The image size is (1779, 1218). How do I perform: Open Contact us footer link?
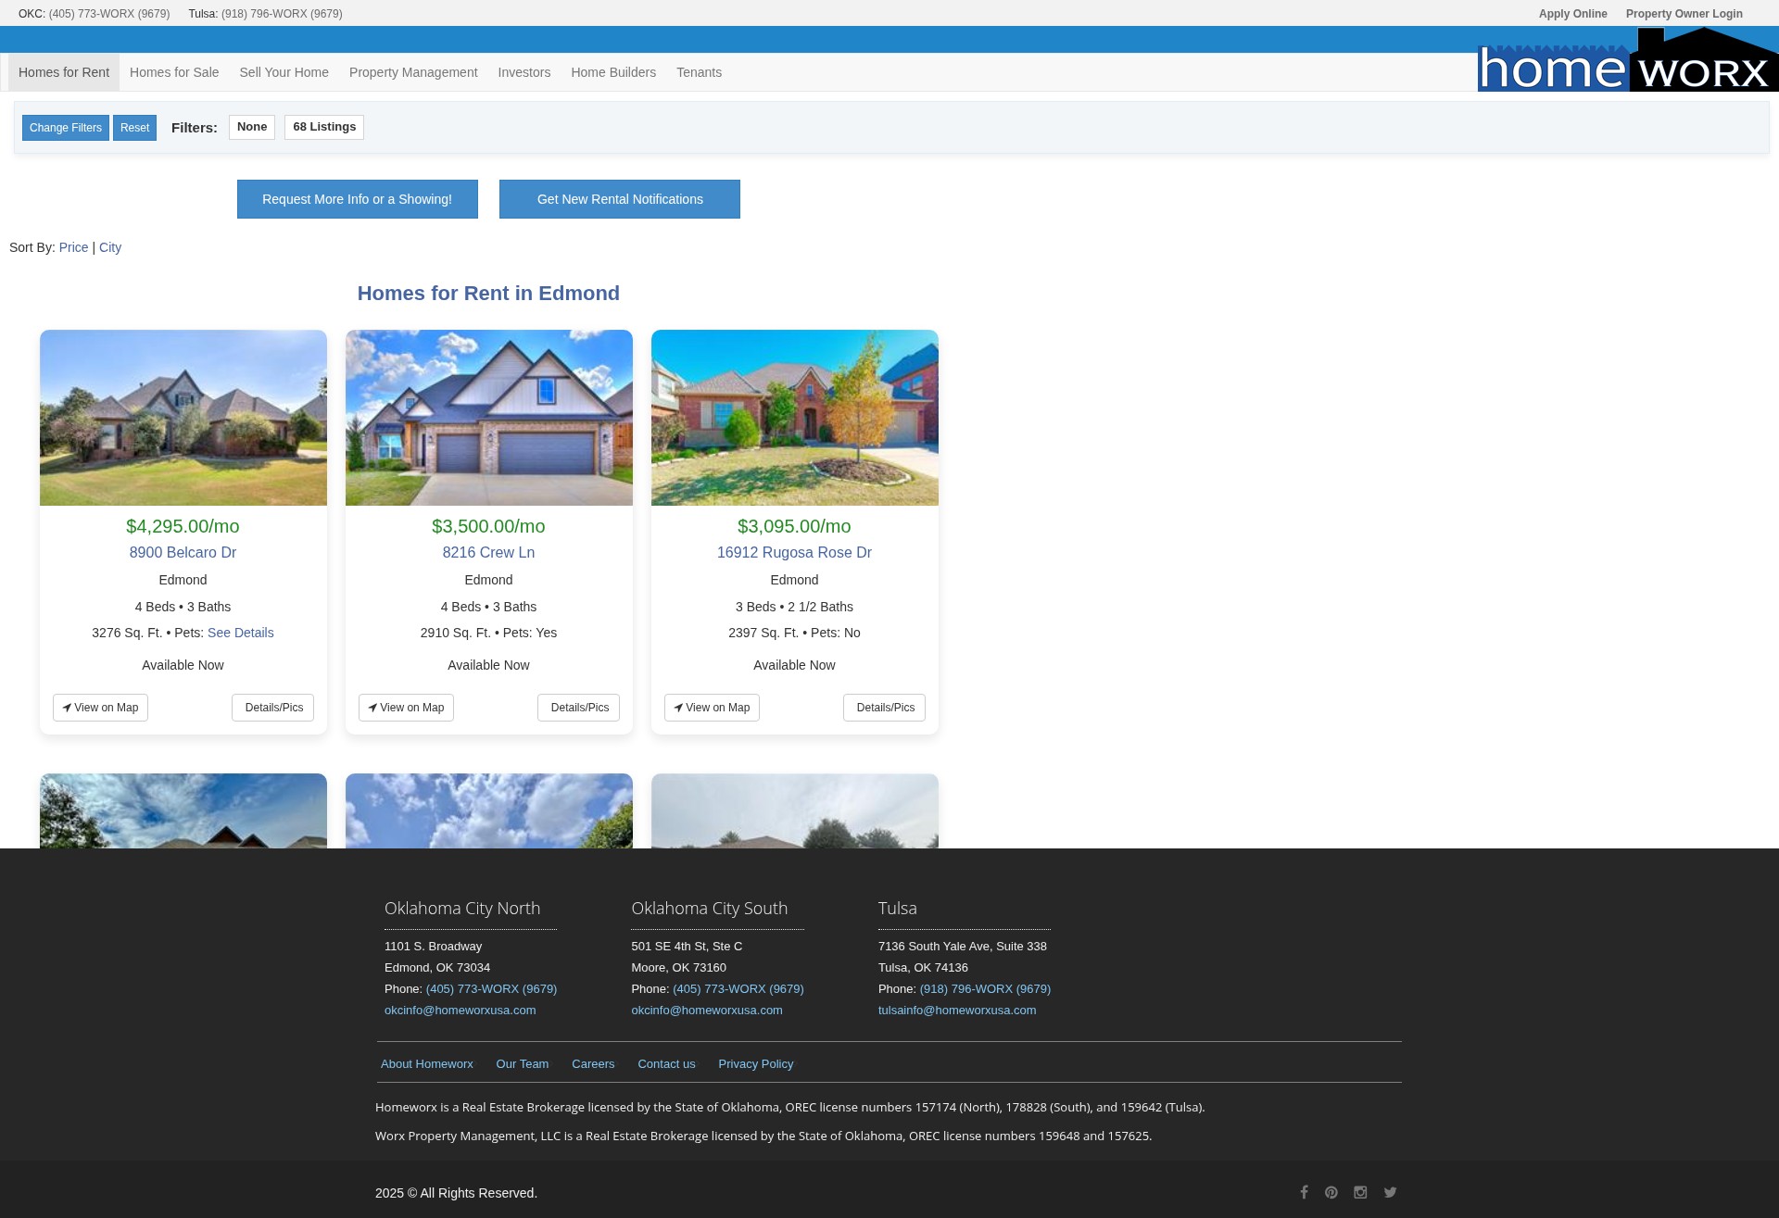click(666, 1063)
